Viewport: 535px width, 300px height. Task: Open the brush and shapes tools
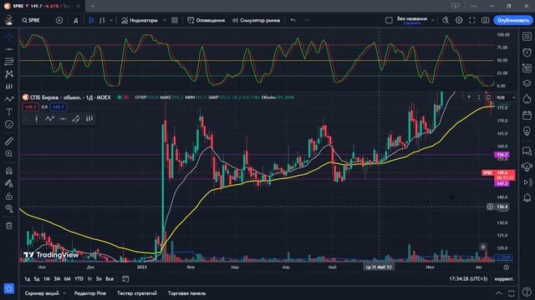click(x=9, y=99)
